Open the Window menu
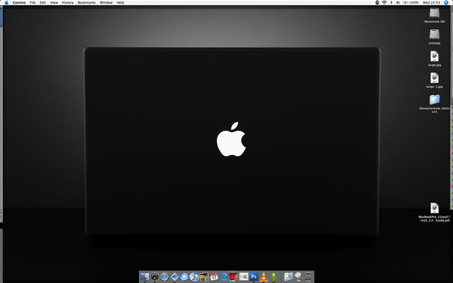The height and width of the screenshot is (283, 453). pyautogui.click(x=106, y=2)
